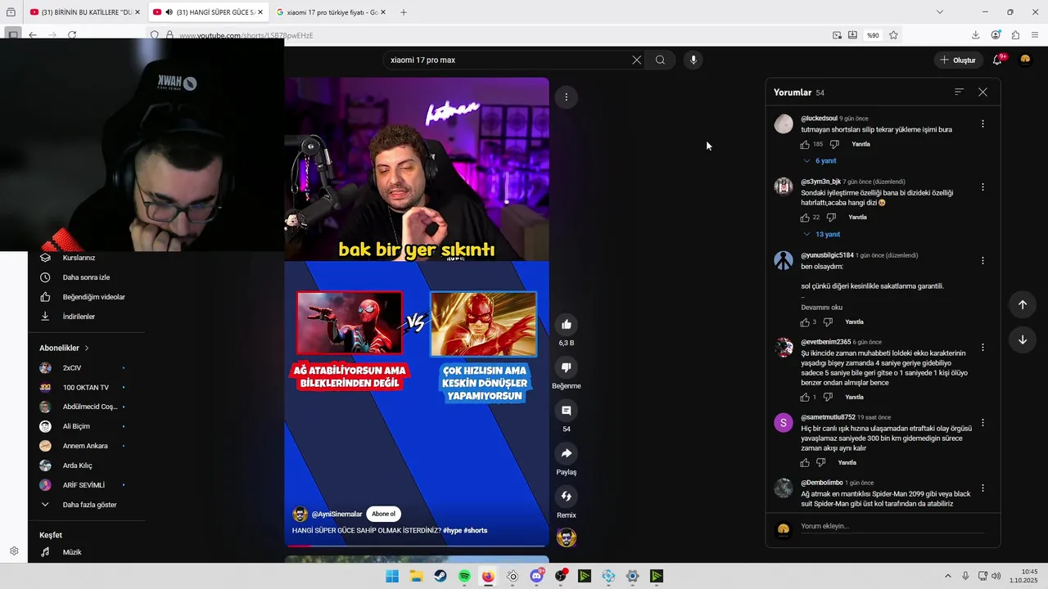
Task: Click the Oluştur create button
Action: click(958, 60)
